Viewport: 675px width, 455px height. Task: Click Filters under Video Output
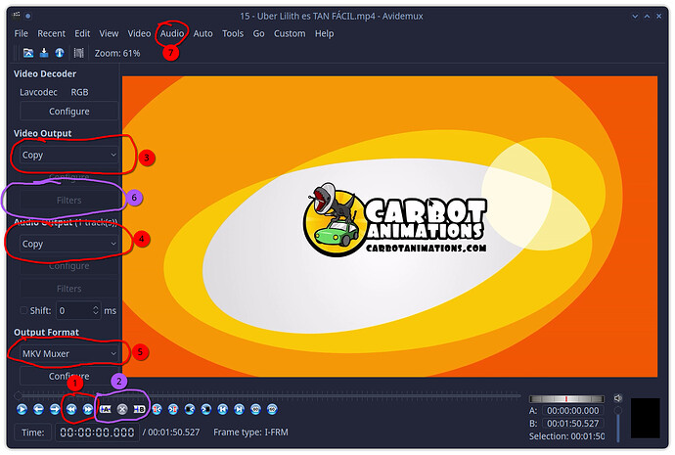point(68,201)
